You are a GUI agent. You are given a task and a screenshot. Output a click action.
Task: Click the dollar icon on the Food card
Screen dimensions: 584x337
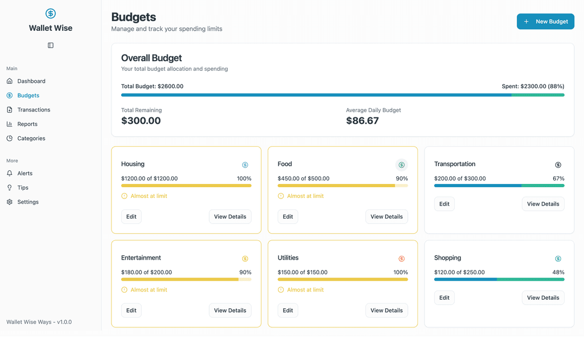tap(401, 164)
